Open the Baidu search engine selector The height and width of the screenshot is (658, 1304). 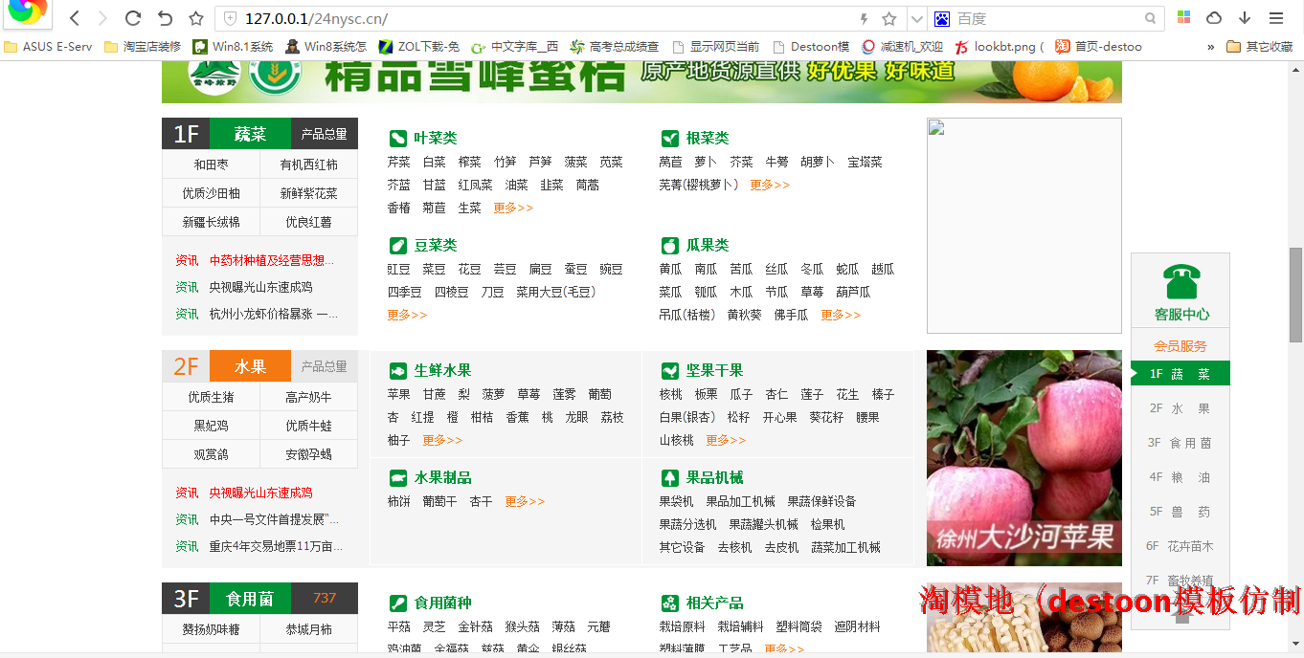coord(941,18)
